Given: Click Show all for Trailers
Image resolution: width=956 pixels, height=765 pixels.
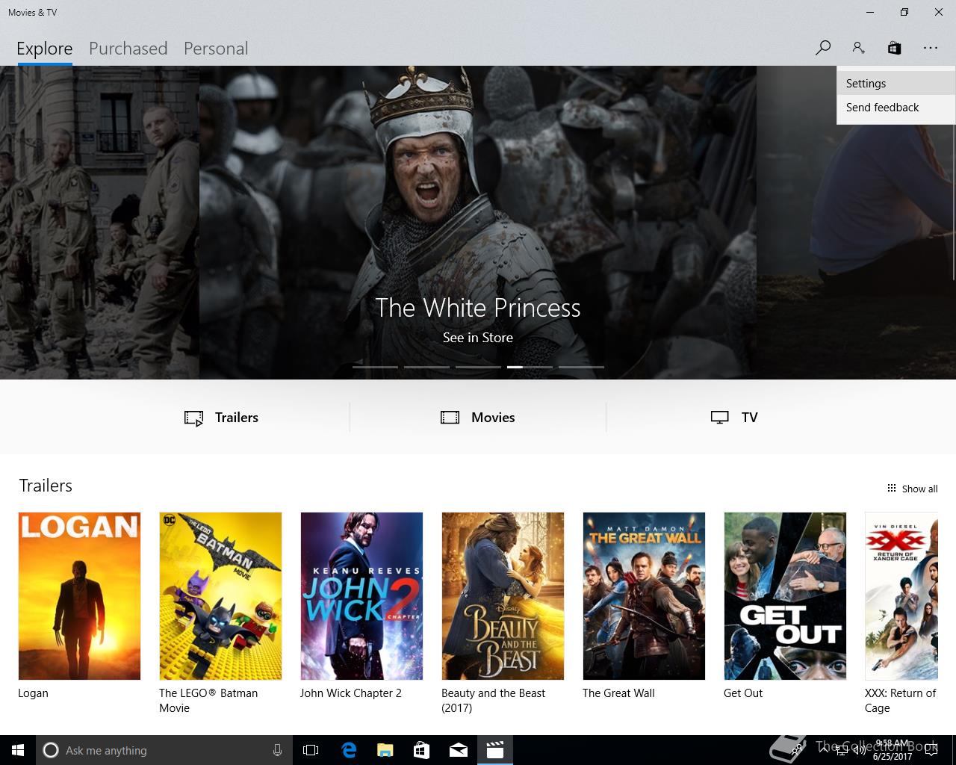Looking at the screenshot, I should pyautogui.click(x=919, y=489).
